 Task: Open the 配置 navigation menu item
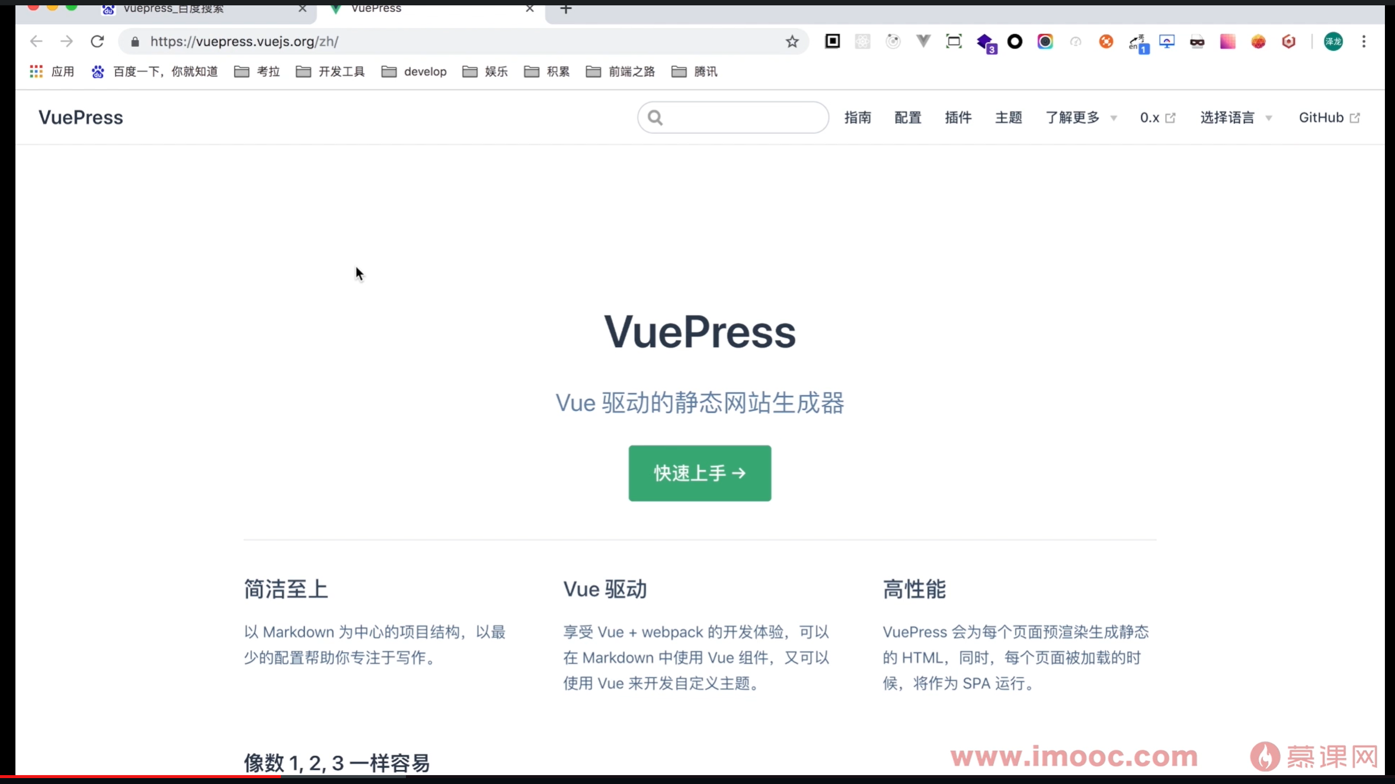tap(907, 117)
